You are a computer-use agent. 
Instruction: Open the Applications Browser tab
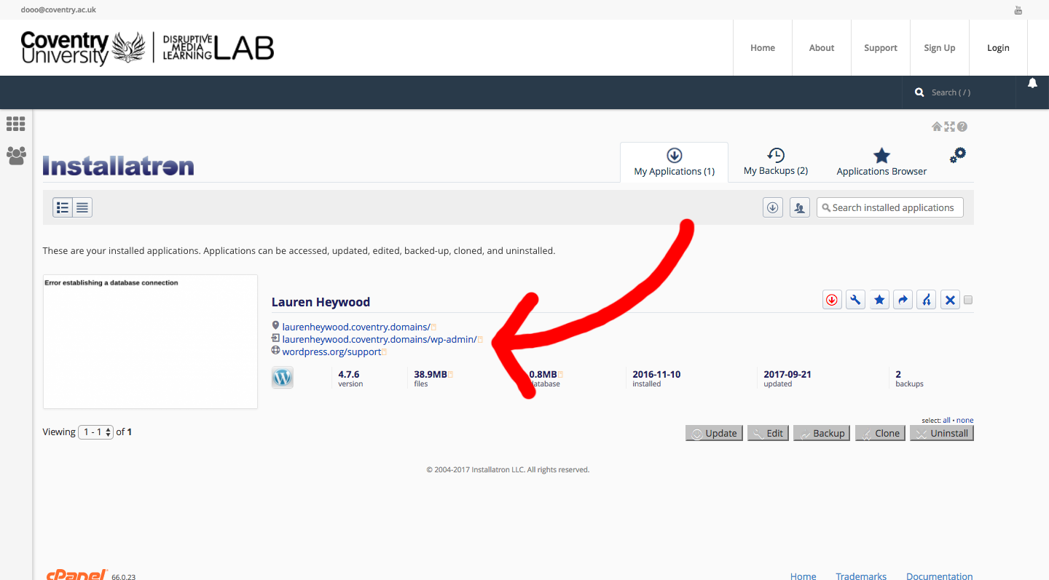click(881, 162)
